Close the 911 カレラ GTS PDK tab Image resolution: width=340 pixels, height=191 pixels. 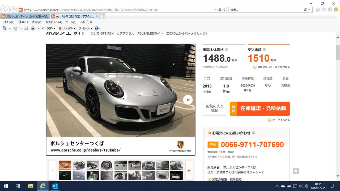(x=97, y=16)
